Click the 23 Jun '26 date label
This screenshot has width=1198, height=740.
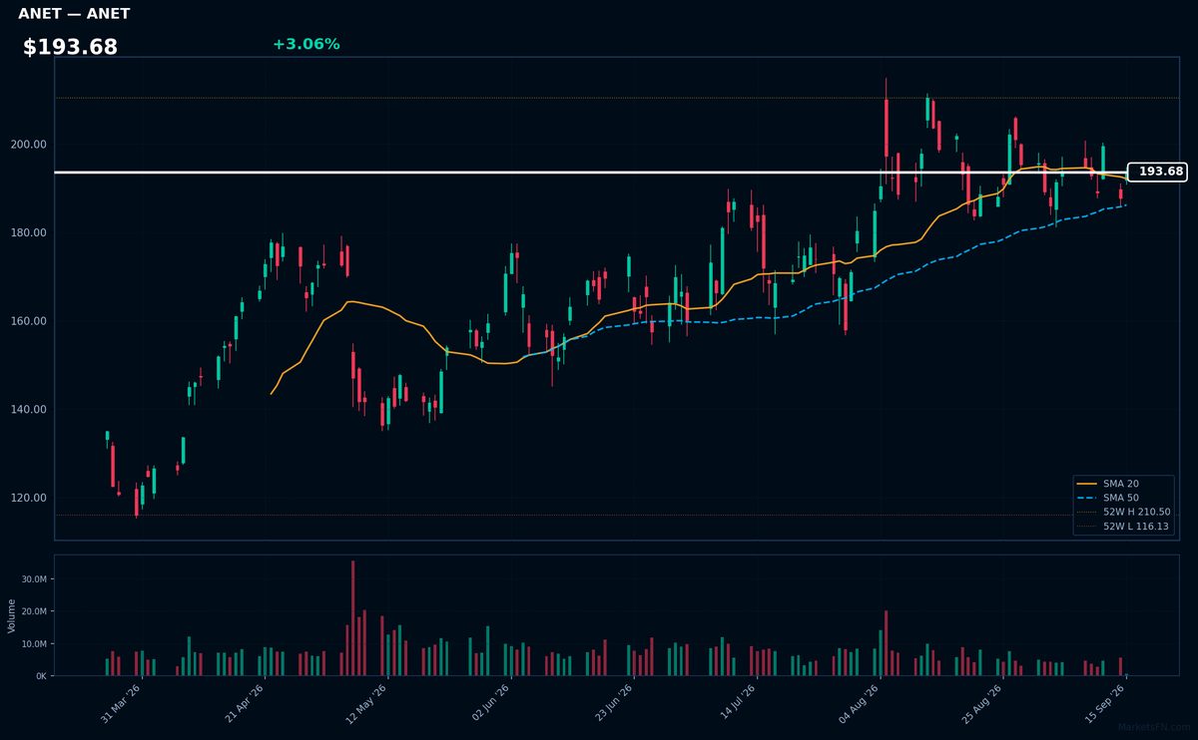(x=613, y=703)
